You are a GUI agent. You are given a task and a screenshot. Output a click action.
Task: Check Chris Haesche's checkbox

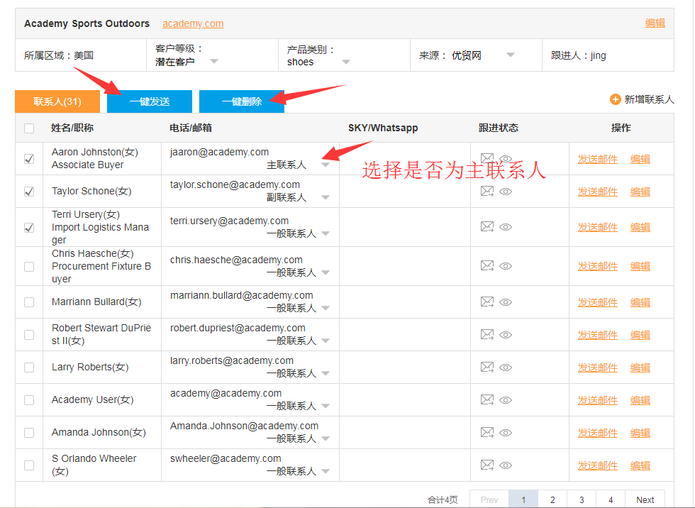(29, 266)
